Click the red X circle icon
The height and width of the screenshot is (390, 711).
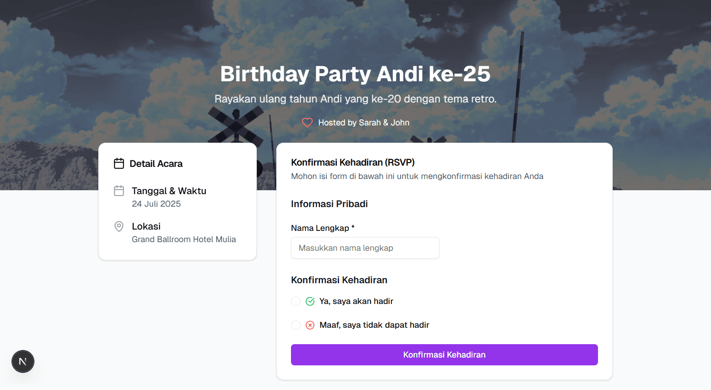[310, 325]
